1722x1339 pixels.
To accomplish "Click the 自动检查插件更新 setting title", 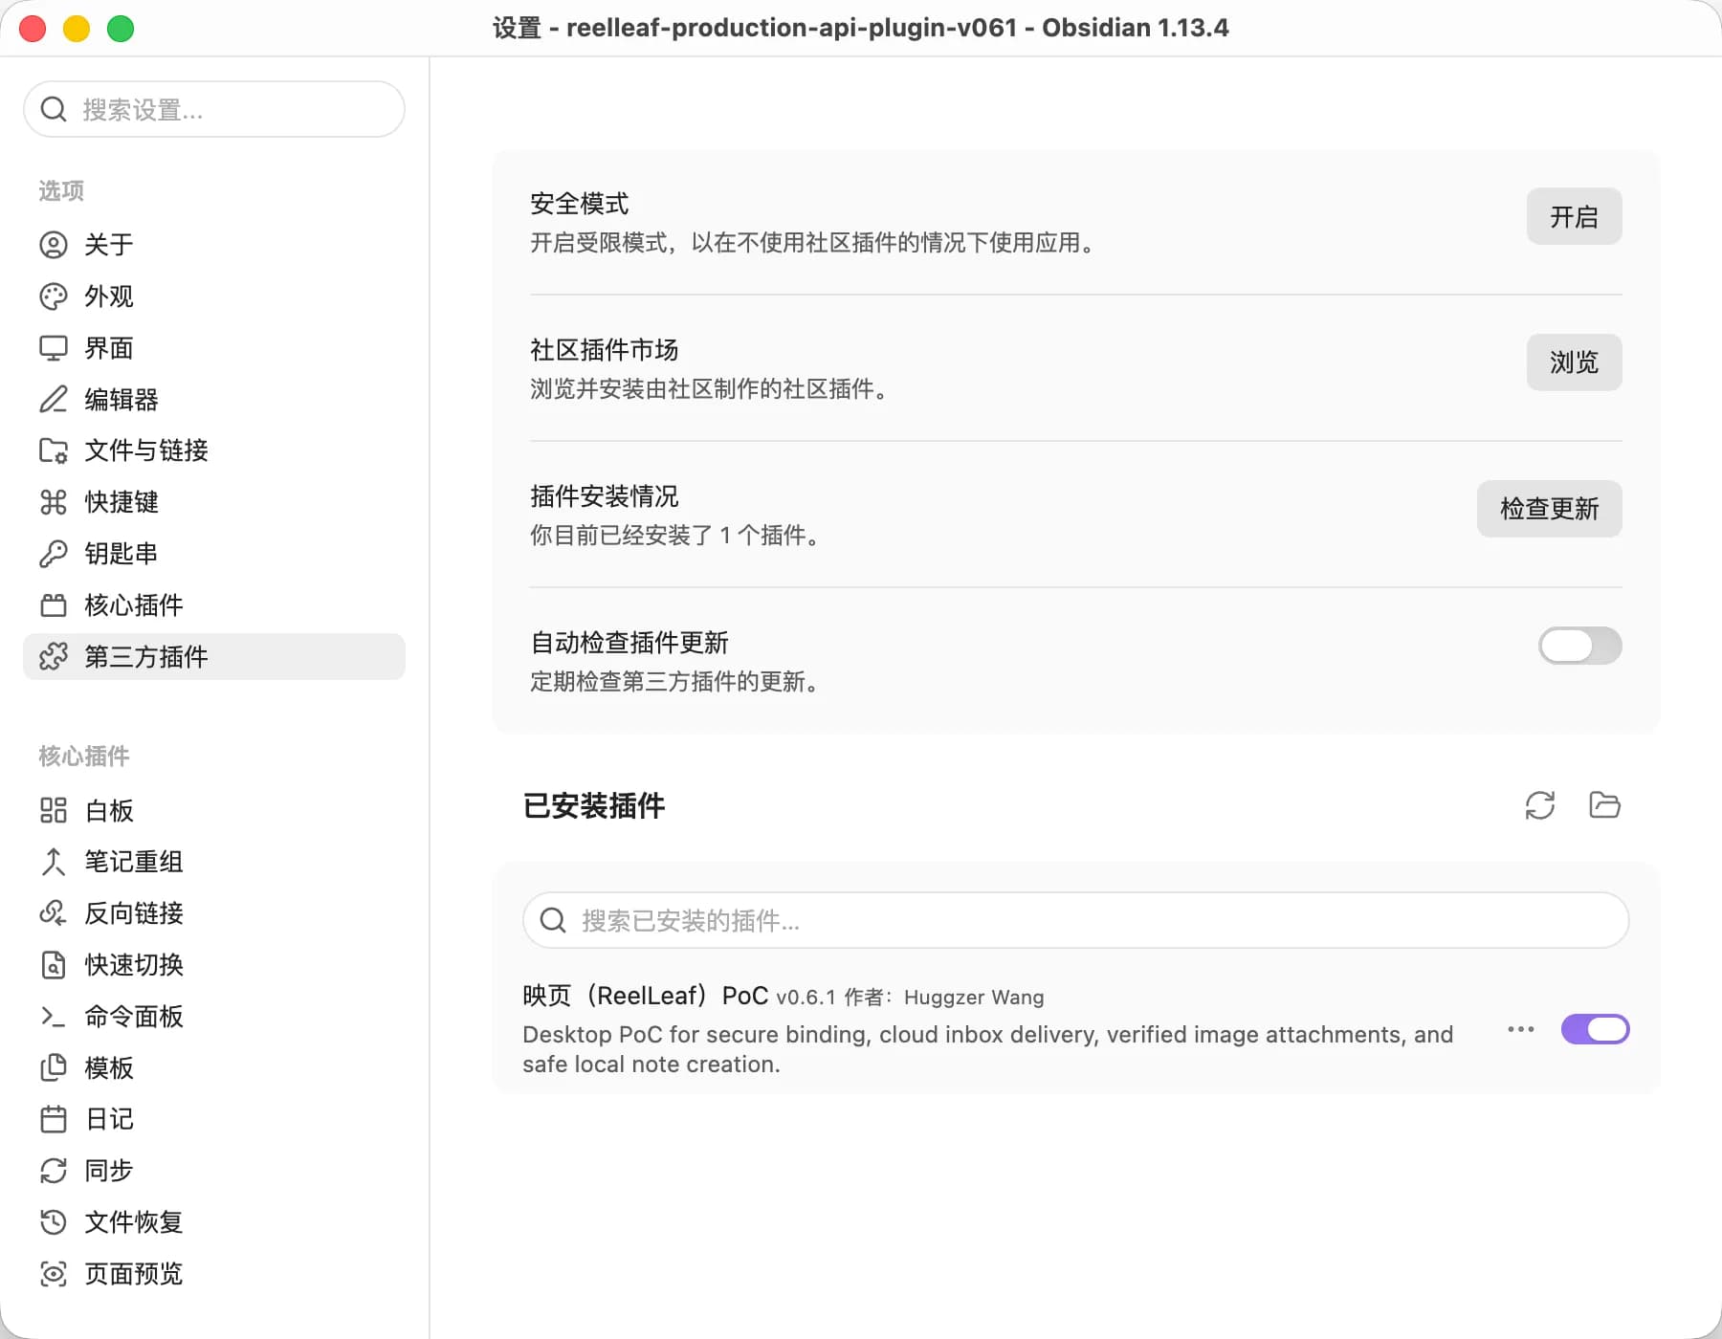I will [x=629, y=643].
